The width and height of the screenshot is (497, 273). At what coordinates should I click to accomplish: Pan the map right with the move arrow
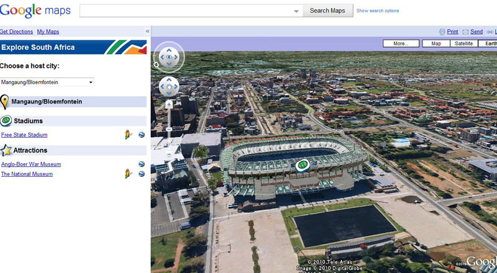[176, 86]
